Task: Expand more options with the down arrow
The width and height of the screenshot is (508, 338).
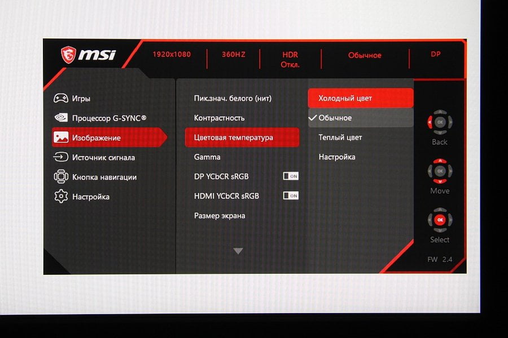Action: coord(238,251)
